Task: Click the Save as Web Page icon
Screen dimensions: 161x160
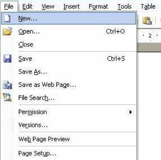Action: click(8, 85)
